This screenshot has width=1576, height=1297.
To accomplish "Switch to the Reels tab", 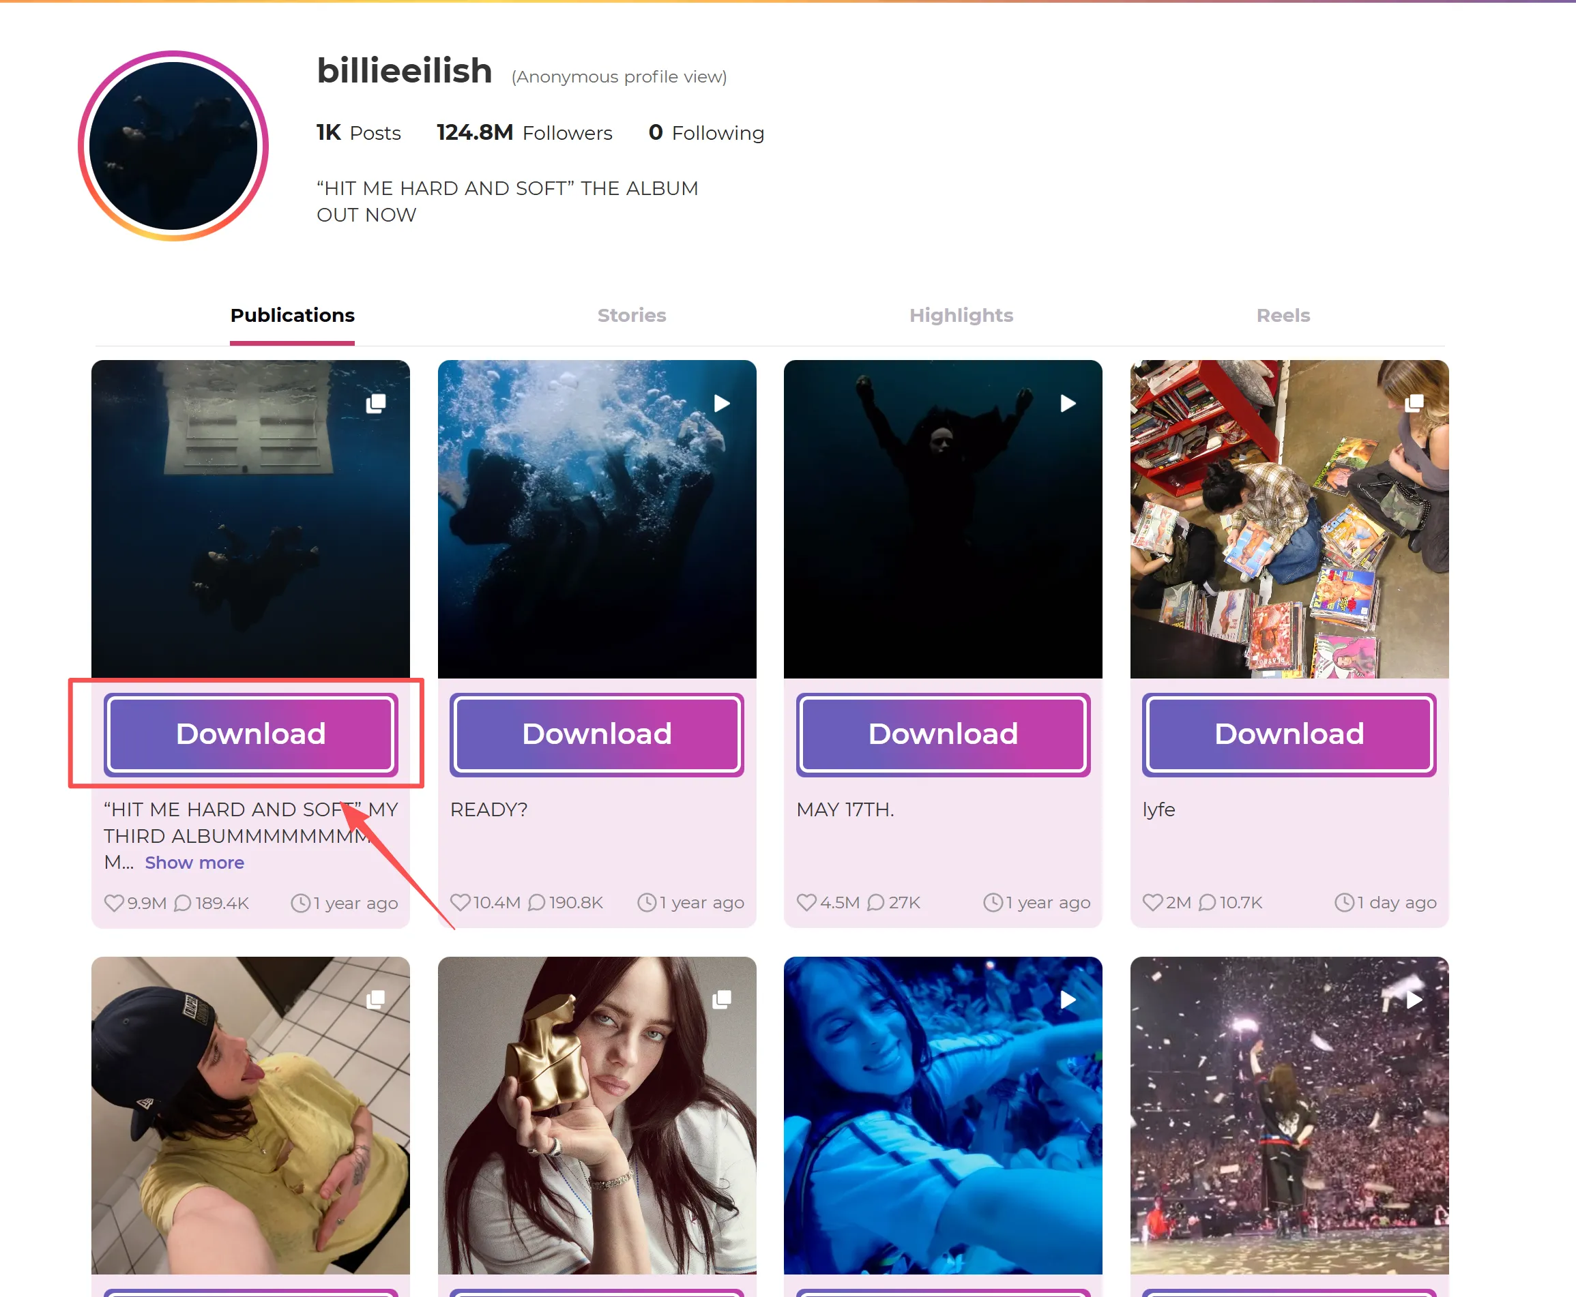I will coord(1282,315).
